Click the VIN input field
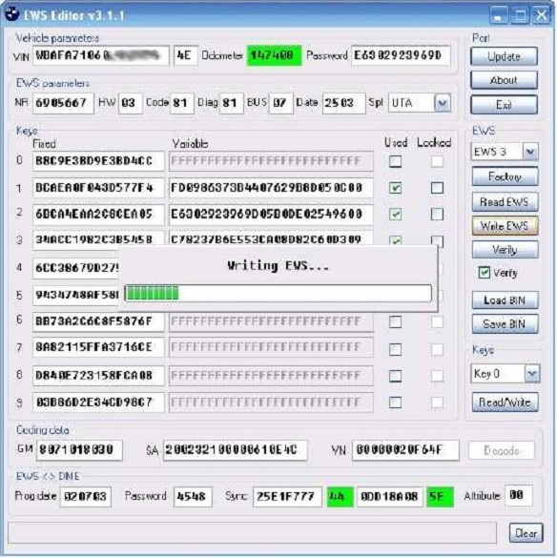This screenshot has width=557, height=558. pos(101,55)
